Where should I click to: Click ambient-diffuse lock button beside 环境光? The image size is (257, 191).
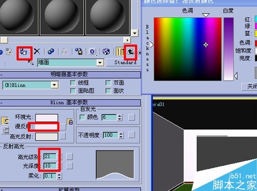coord(5,121)
